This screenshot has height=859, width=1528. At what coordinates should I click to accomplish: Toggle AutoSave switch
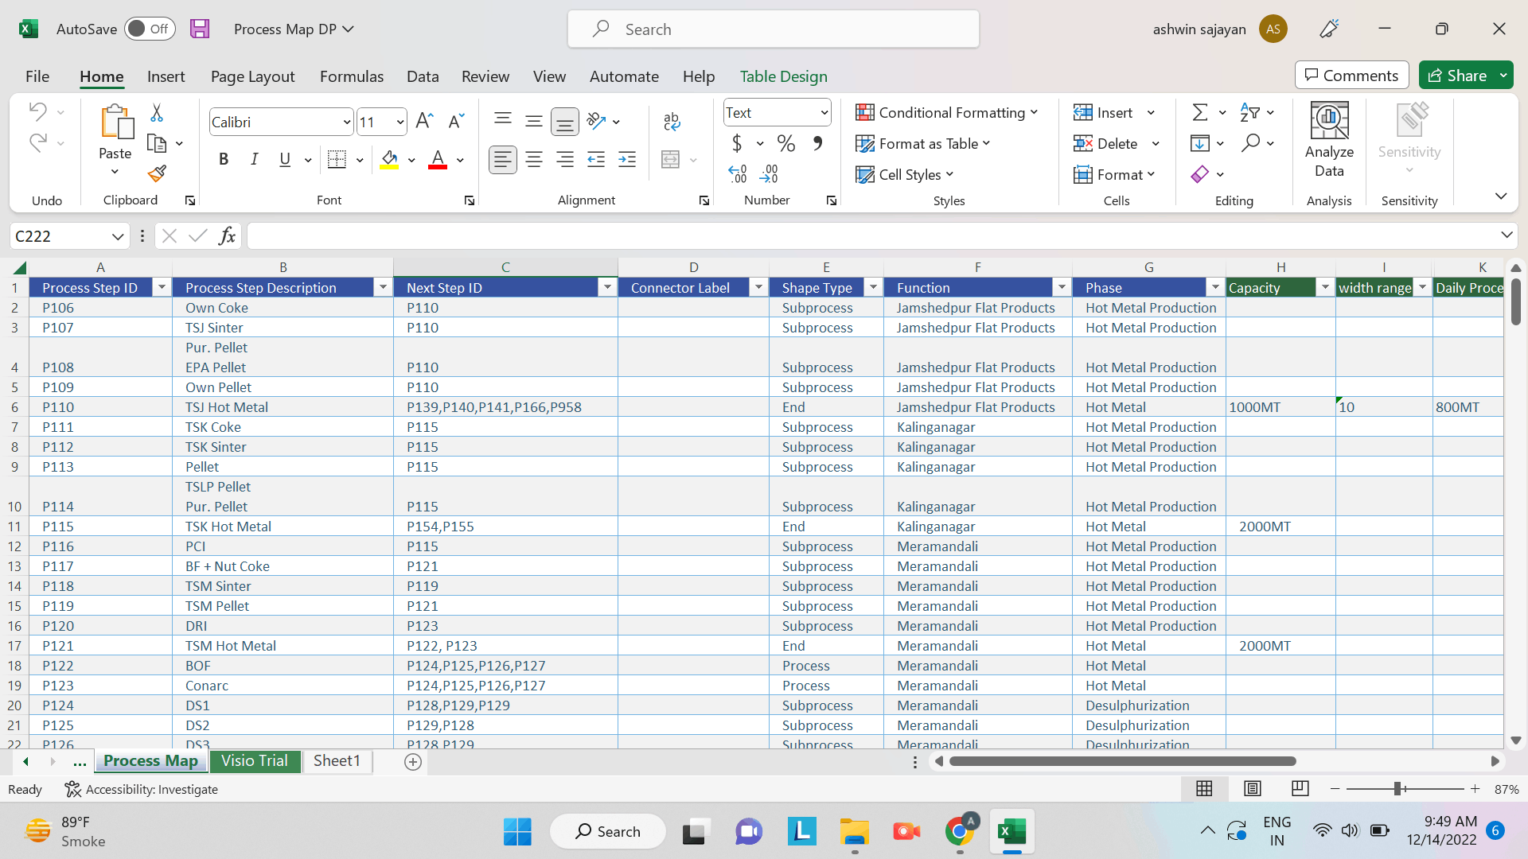click(150, 29)
